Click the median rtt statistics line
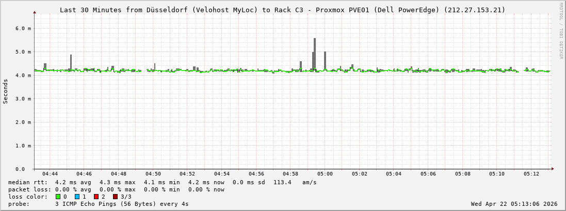The width and height of the screenshot is (566, 211). [162, 182]
